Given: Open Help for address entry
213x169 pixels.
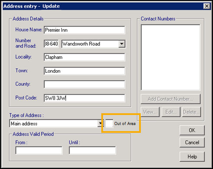Looking at the screenshot, I should pos(192,157).
